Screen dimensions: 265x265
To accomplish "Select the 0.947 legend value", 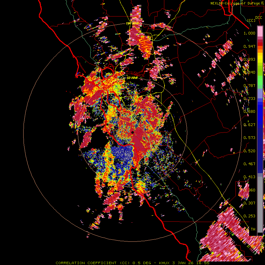I will click(x=249, y=46).
